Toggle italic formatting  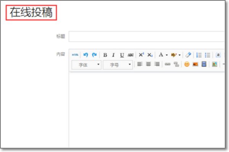pos(113,55)
